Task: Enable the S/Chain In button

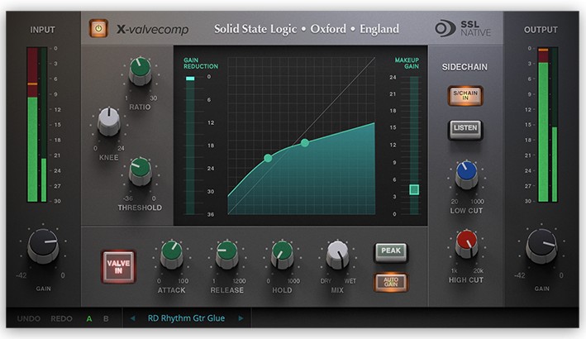Action: tap(465, 95)
